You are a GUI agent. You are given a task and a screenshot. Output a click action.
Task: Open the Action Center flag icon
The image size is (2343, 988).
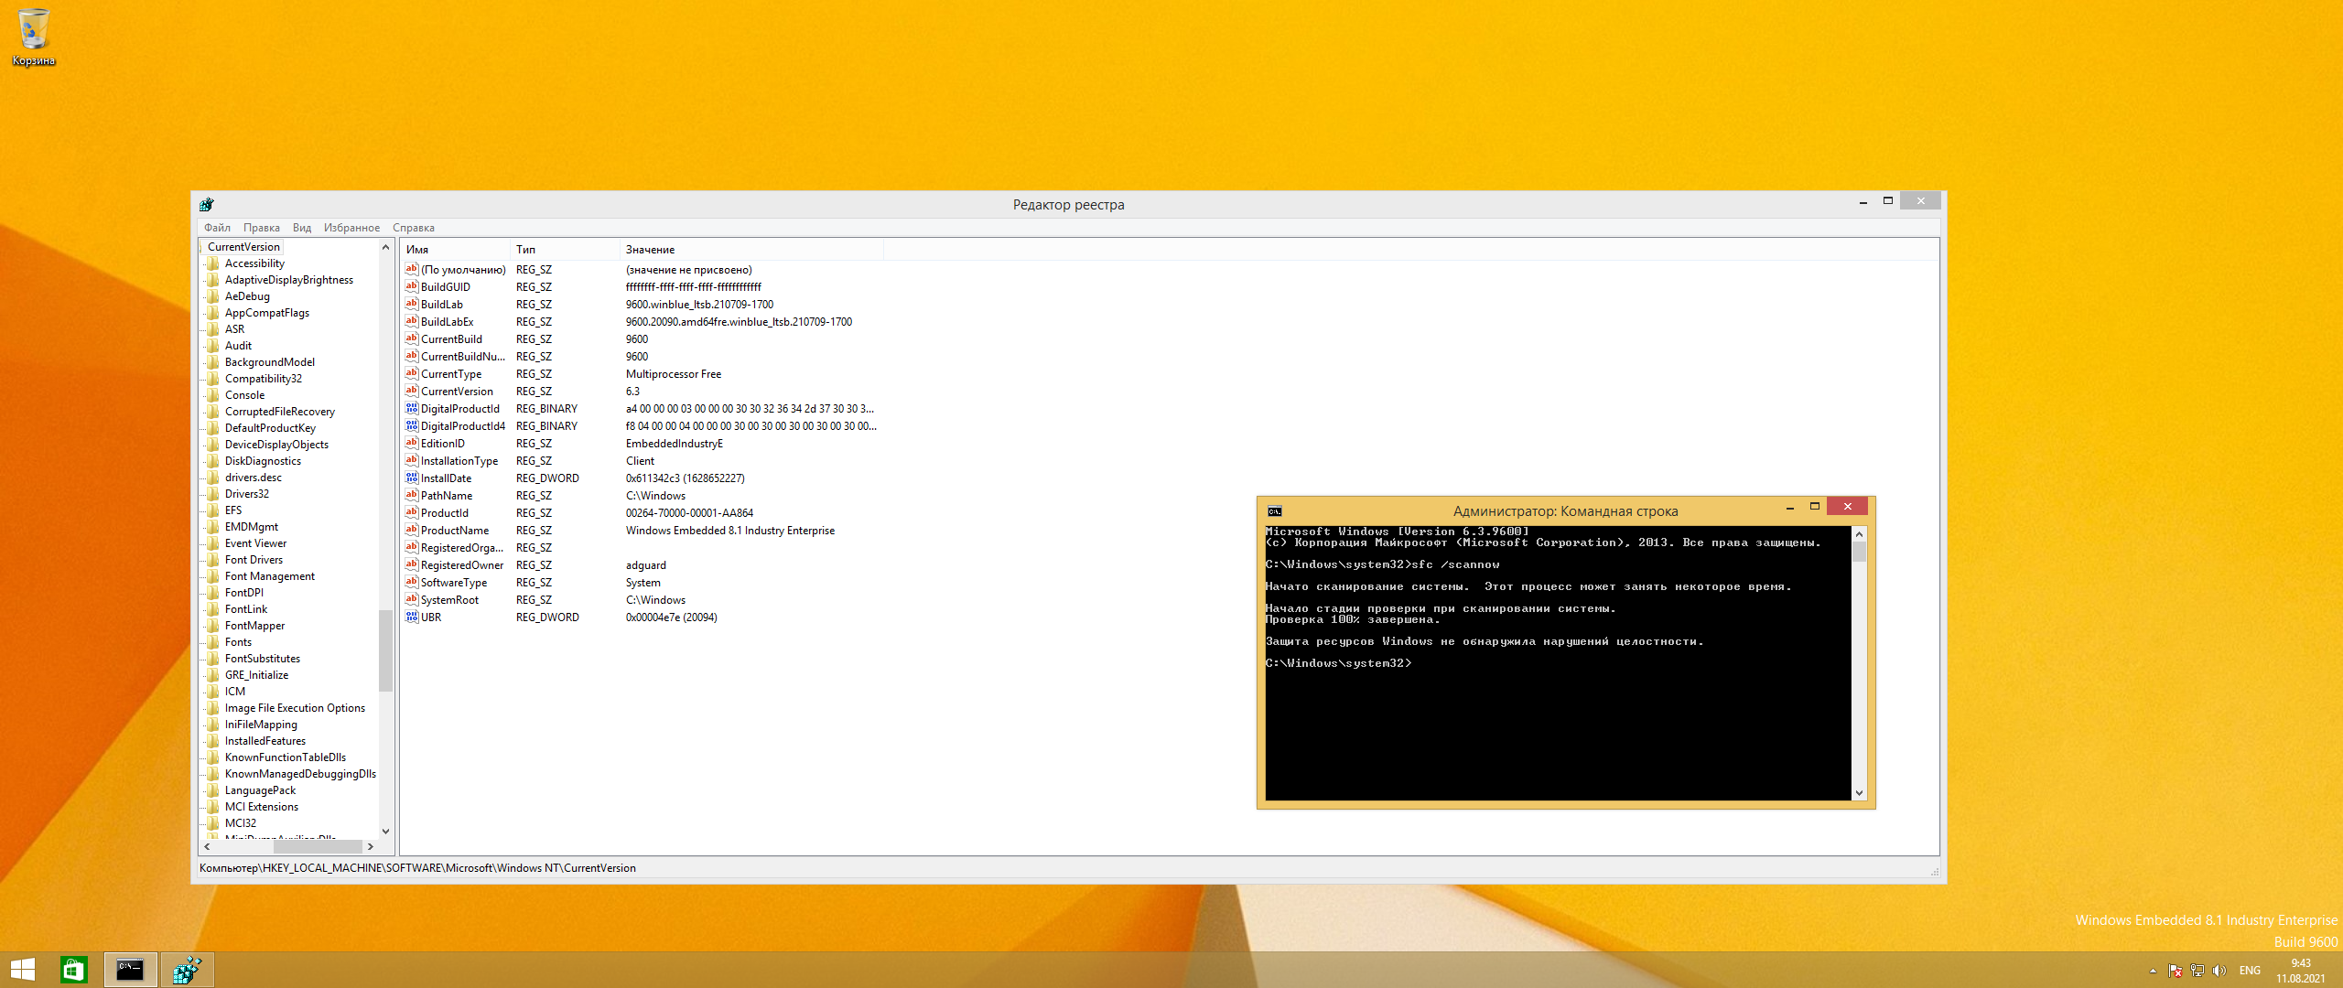[x=2176, y=971]
